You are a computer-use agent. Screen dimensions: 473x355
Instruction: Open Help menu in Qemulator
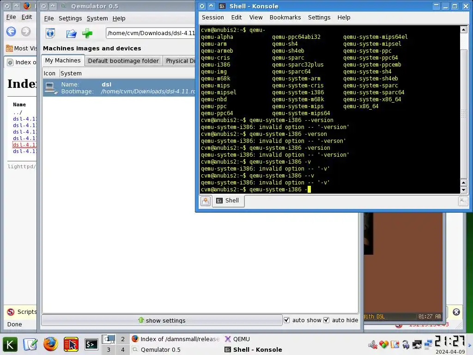tap(119, 18)
